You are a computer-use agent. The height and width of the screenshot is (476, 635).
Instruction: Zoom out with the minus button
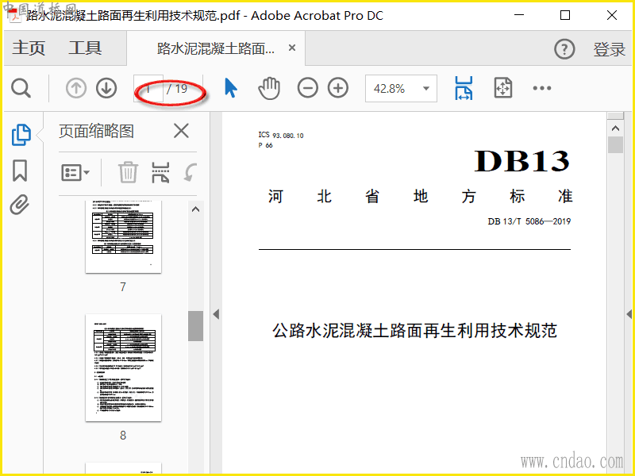[308, 88]
